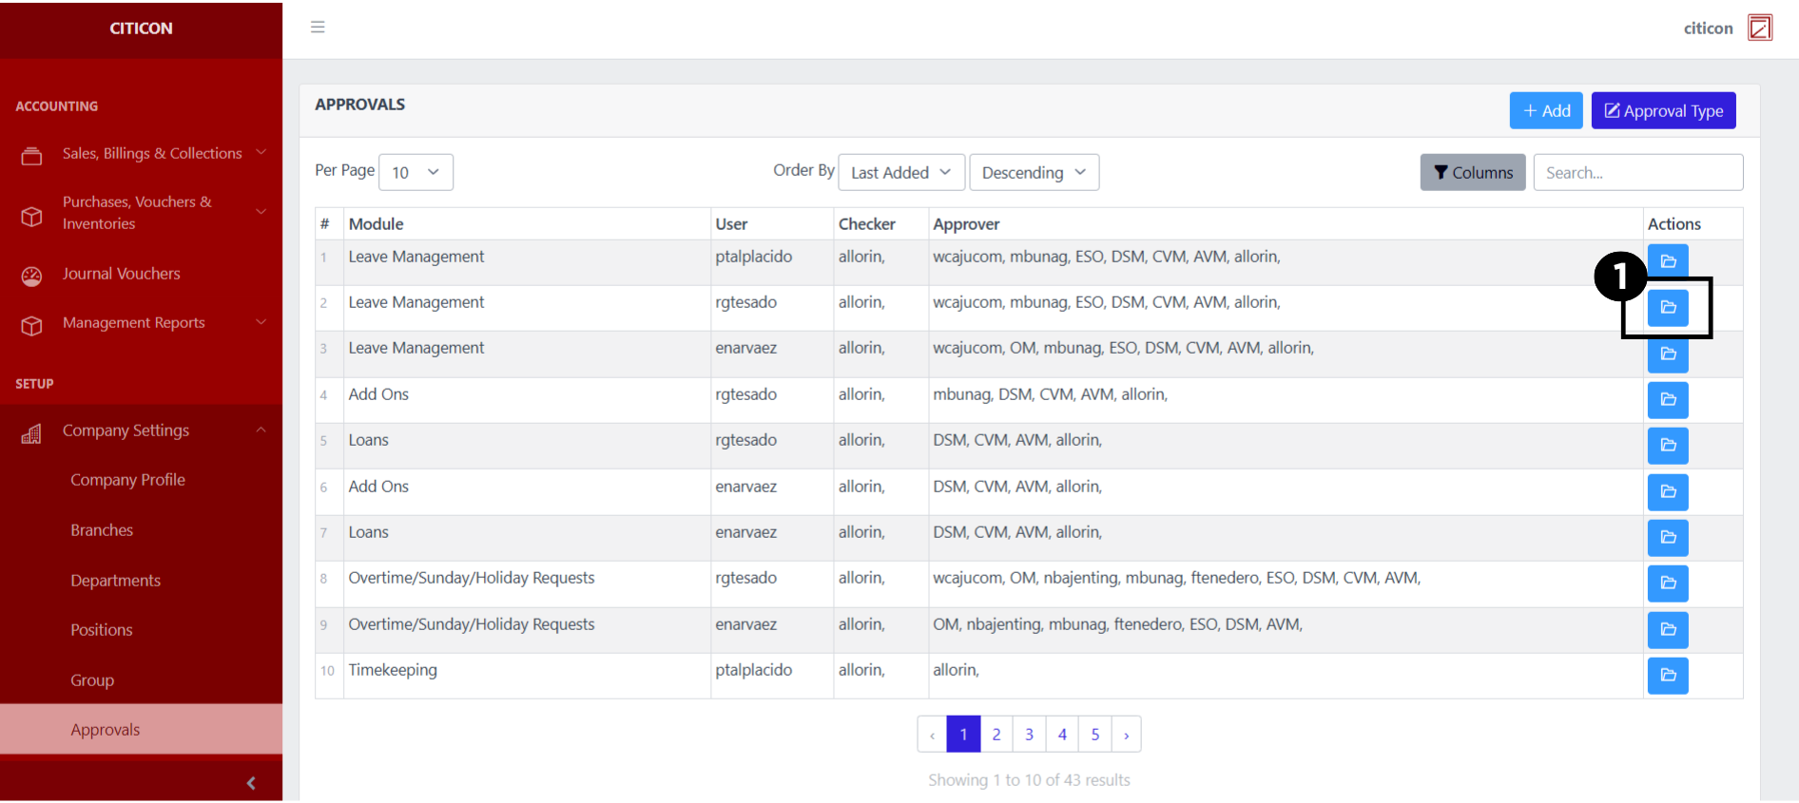The height and width of the screenshot is (803, 1799).
Task: Click the Search input field
Action: (x=1636, y=173)
